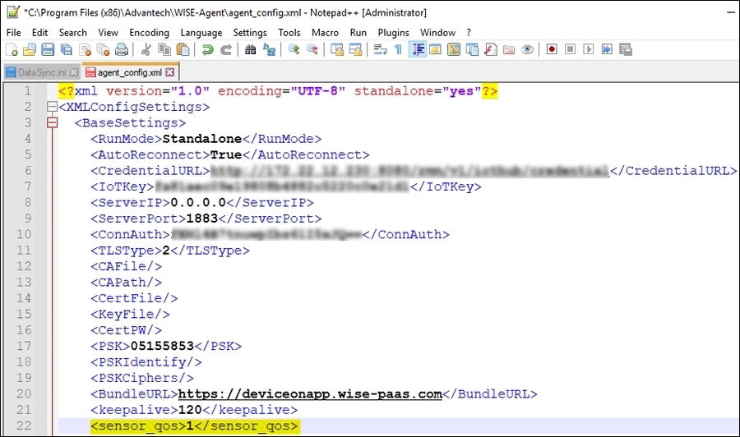Start macro recording with the red record icon
The image size is (740, 437).
pyautogui.click(x=551, y=50)
